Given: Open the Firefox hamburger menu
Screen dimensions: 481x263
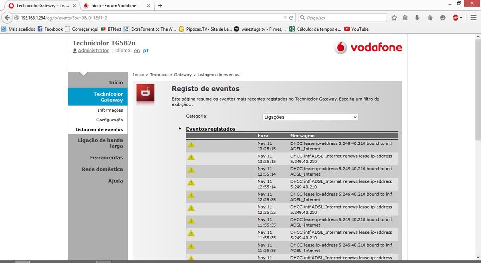Looking at the screenshot, I should coord(473,18).
